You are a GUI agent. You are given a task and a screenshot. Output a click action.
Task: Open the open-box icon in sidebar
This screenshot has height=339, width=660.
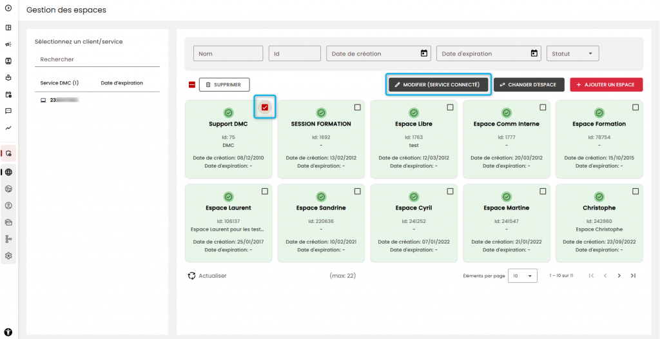pos(8,222)
